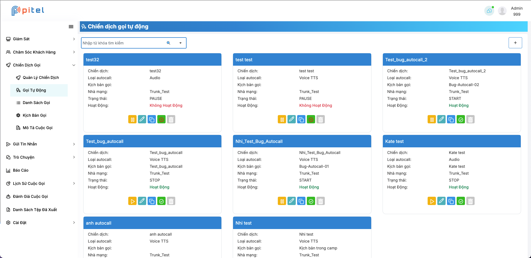The image size is (531, 258).
Task: Open Kịch Bản Gọi page
Action: [39, 115]
